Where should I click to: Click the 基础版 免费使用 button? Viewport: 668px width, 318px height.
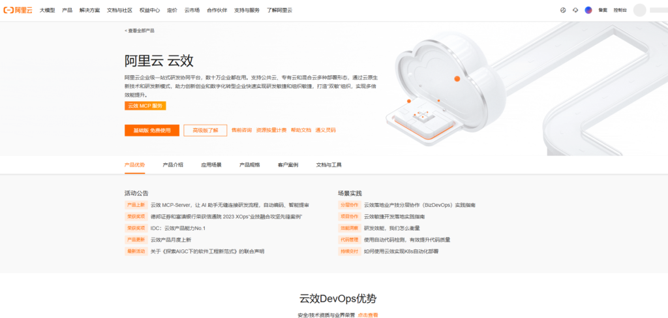[x=151, y=130]
